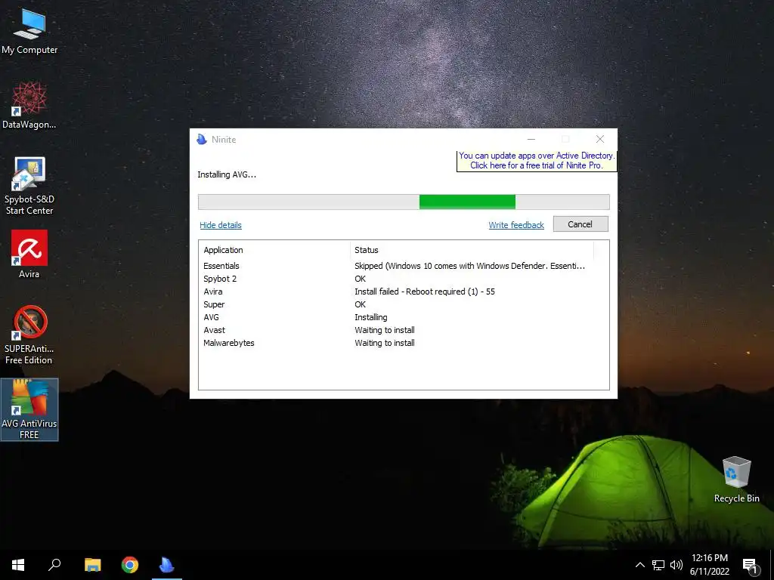Viewport: 774px width, 580px height.
Task: Select the Avira desktop shortcut
Action: (x=29, y=254)
